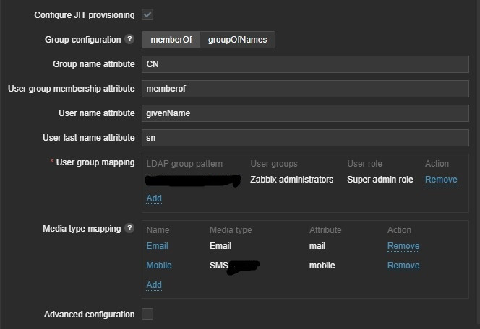The width and height of the screenshot is (480, 329).
Task: Add a new user group mapping
Action: tap(154, 198)
